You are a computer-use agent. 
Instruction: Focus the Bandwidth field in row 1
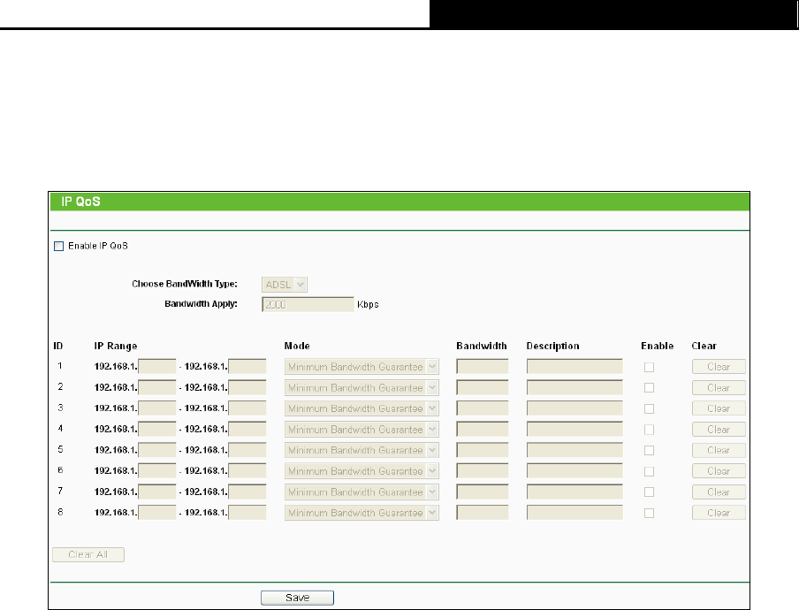tap(482, 366)
